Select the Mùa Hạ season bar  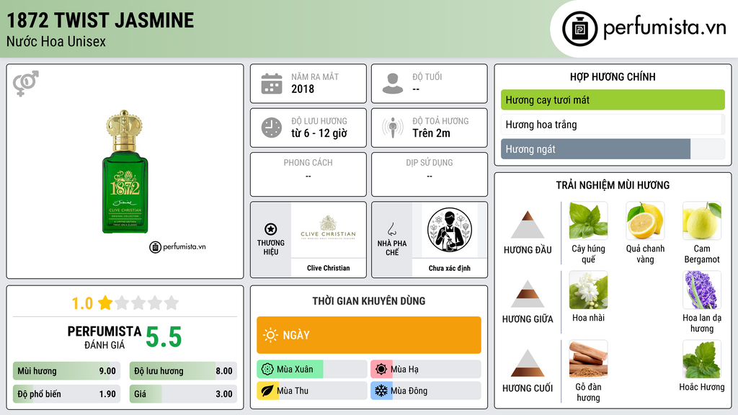click(x=425, y=370)
